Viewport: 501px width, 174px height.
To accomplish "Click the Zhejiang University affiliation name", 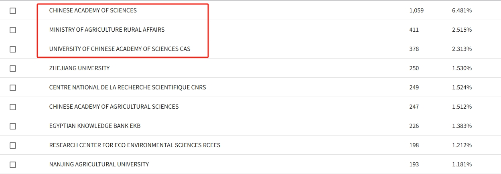I will pos(79,68).
